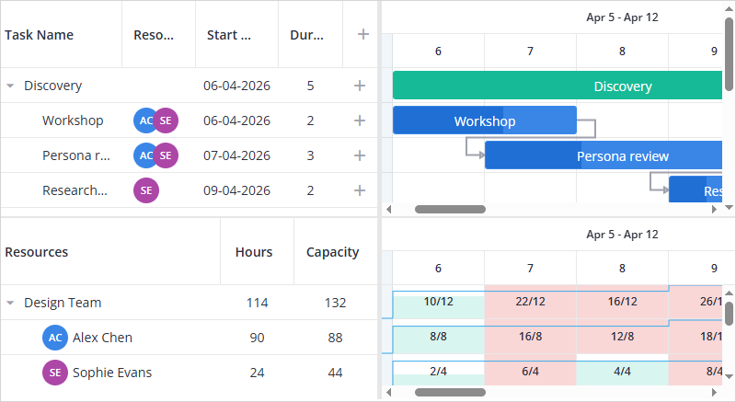736x402 pixels.
Task: Click Design Team capacity value 132
Action: coord(335,303)
